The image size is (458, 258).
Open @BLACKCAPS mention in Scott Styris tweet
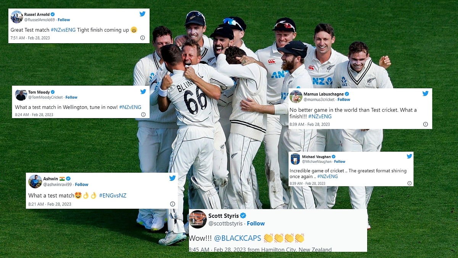click(x=237, y=238)
